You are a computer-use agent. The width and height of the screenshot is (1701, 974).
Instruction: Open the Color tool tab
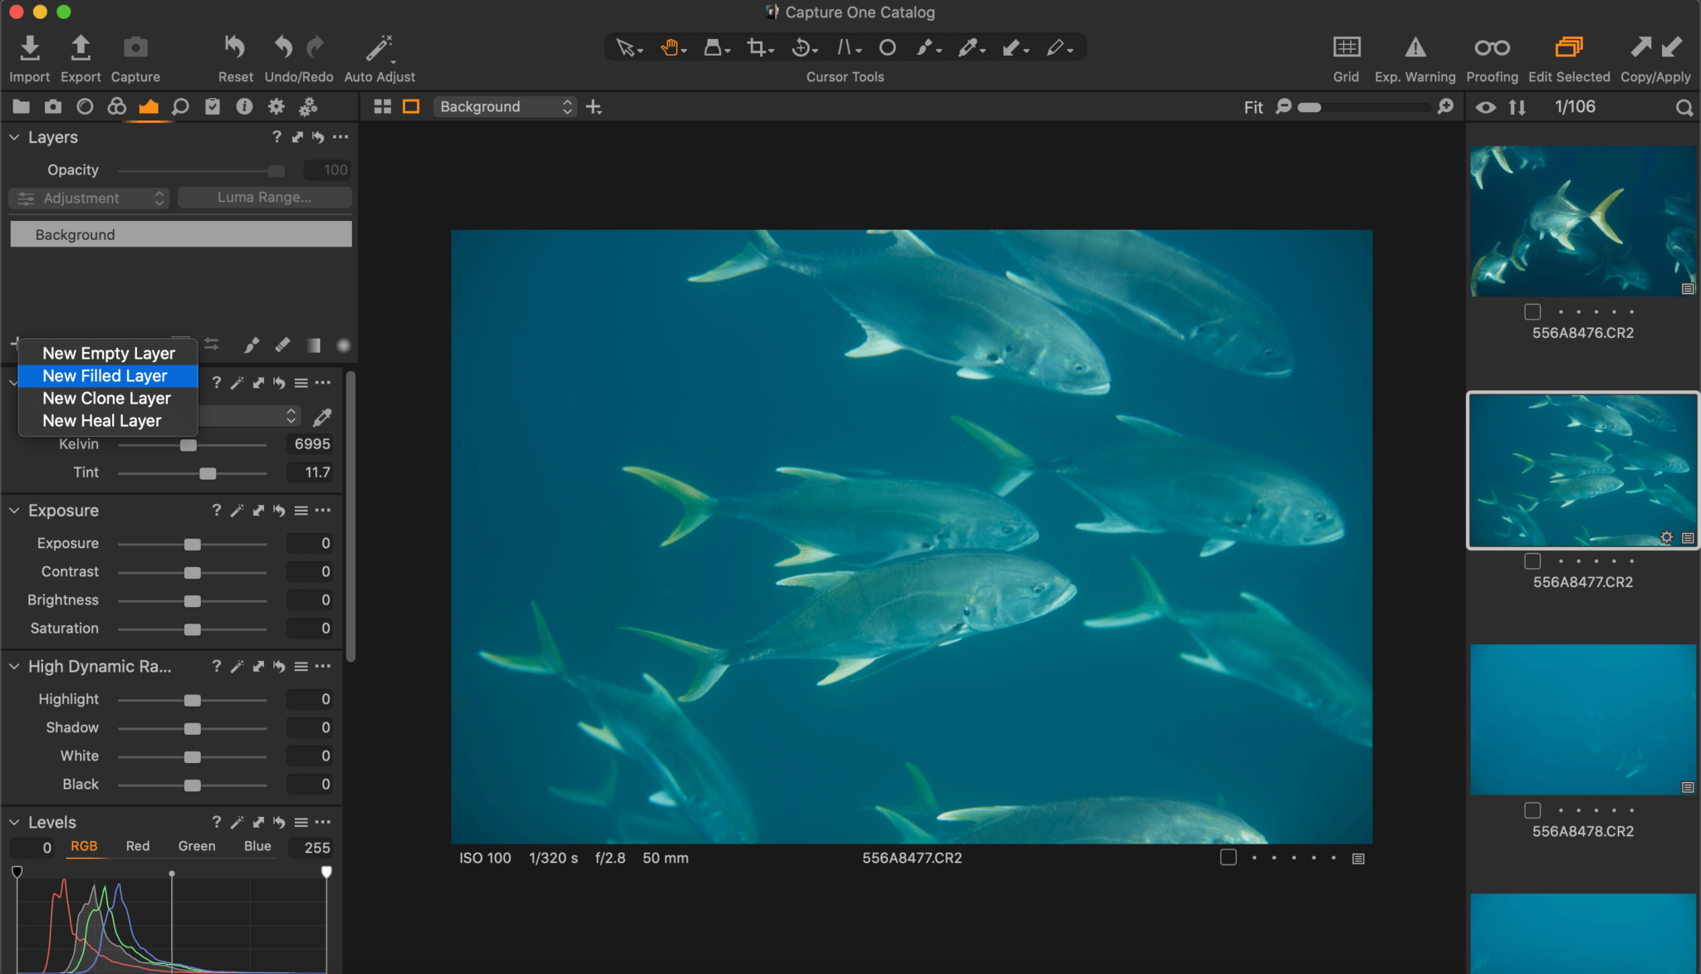[x=116, y=106]
